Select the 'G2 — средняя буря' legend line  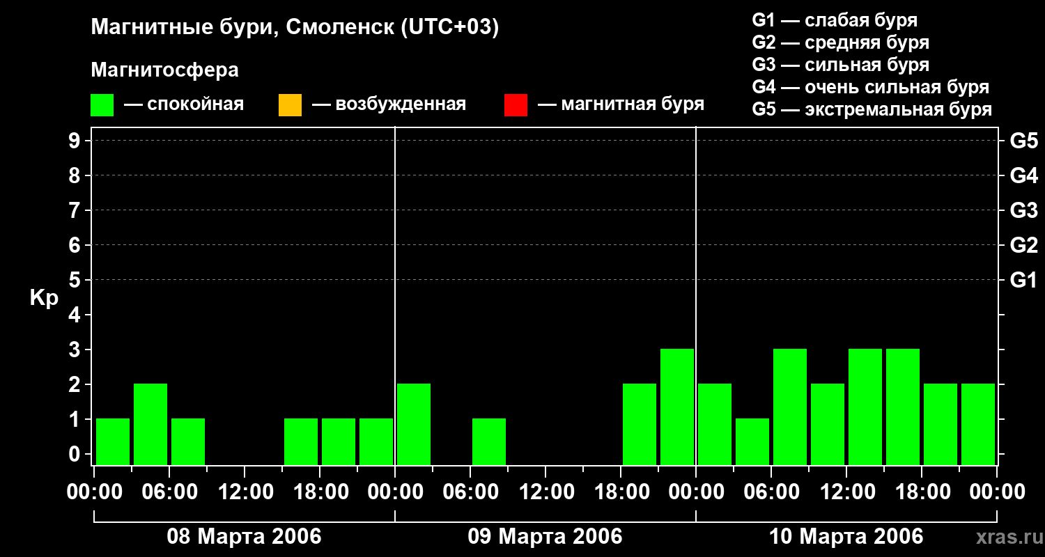point(840,42)
